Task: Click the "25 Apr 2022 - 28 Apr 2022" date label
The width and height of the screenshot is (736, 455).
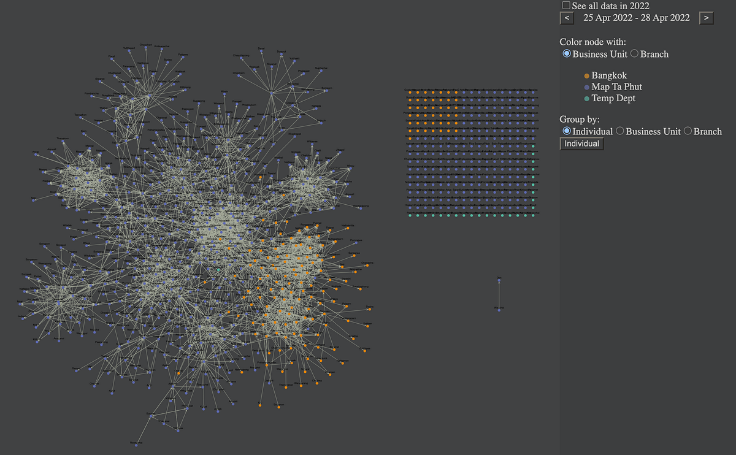Action: click(x=637, y=18)
